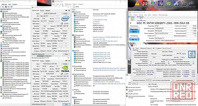Screen dimensions: 198x106
Task: Open the camera-shaped capture desktop shortcut
Action: click(192, 4)
